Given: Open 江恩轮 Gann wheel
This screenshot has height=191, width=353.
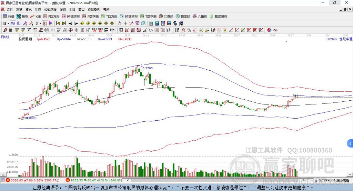Looking at the screenshot, I should click(166, 17).
